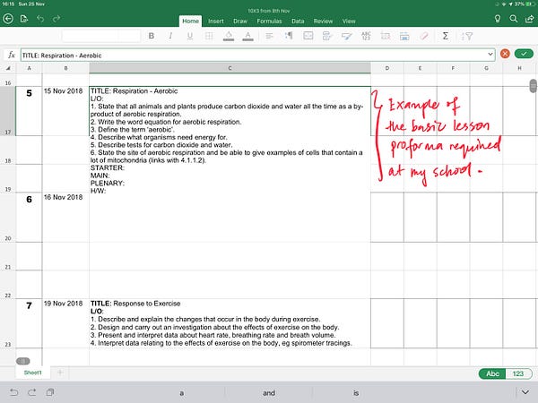Expand the formula bar chevron
Screen dimensions: 538x403
click(x=490, y=54)
